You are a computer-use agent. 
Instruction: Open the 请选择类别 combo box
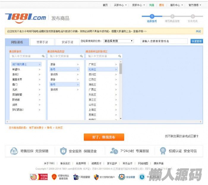(x=119, y=41)
